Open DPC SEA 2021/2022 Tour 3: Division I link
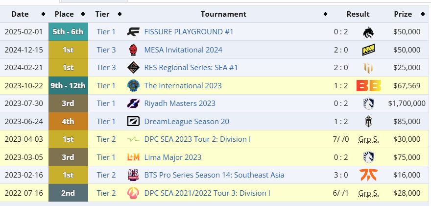The height and width of the screenshot is (206, 431). coord(207,193)
